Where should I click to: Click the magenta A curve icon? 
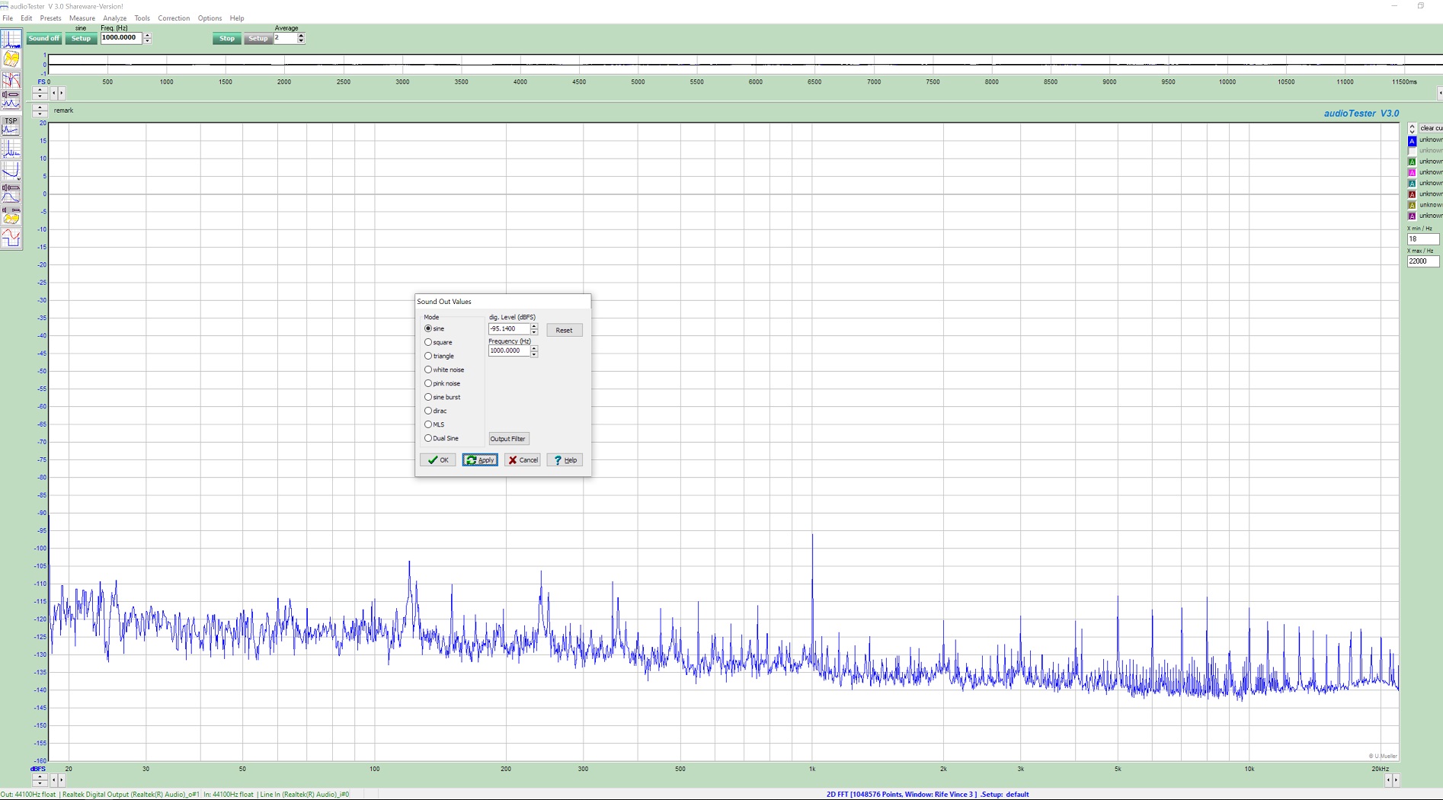(1412, 172)
